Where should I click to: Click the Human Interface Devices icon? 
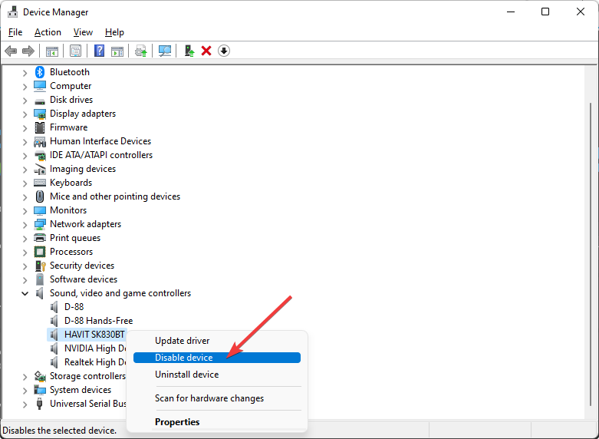(40, 141)
